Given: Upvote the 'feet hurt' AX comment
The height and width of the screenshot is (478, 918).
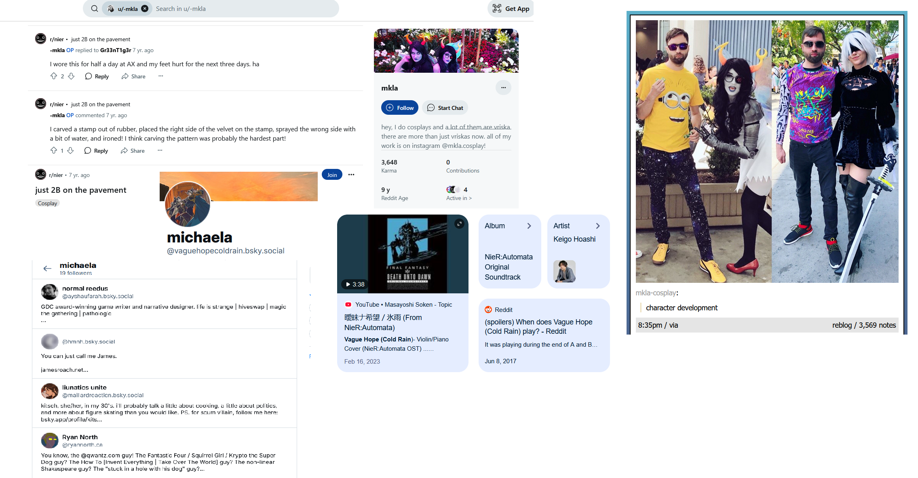Looking at the screenshot, I should pyautogui.click(x=53, y=76).
